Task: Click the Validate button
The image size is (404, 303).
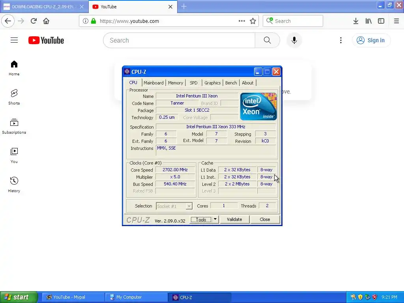Action: coord(234,219)
